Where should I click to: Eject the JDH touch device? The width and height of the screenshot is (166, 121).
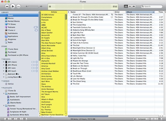click(37, 71)
